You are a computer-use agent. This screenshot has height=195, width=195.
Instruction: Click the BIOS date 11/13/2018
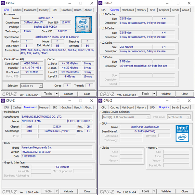pos(57,156)
